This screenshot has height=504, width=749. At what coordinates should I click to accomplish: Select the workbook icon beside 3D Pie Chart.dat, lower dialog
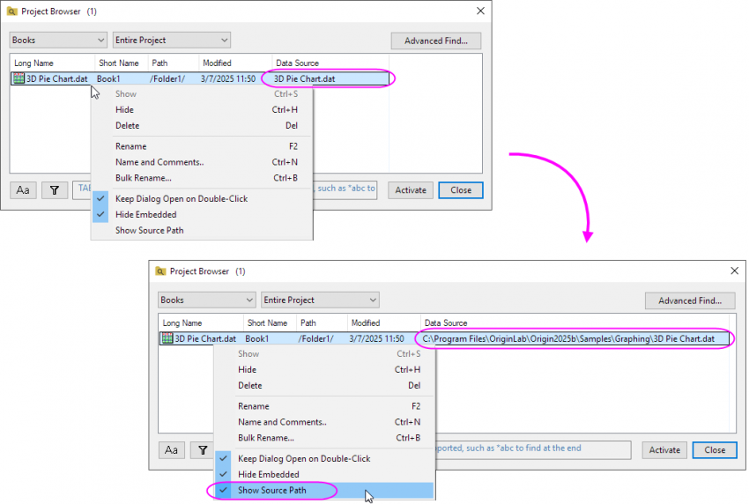(x=167, y=338)
